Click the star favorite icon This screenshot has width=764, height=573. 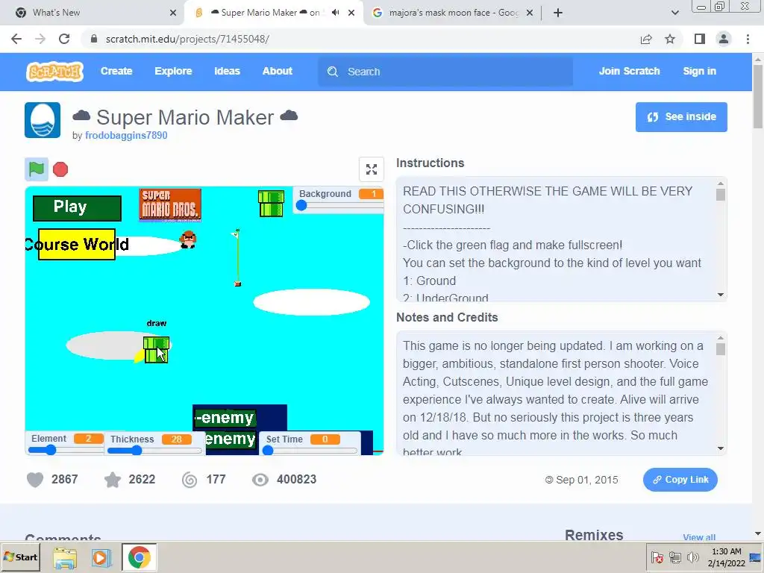[113, 480]
